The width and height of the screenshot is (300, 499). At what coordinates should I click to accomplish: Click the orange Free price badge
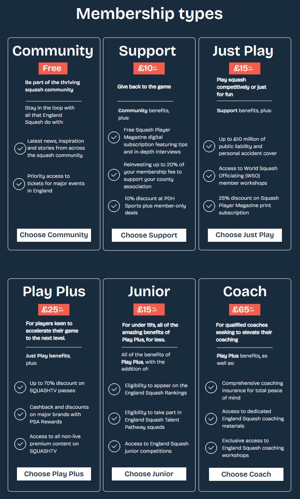coord(53,68)
